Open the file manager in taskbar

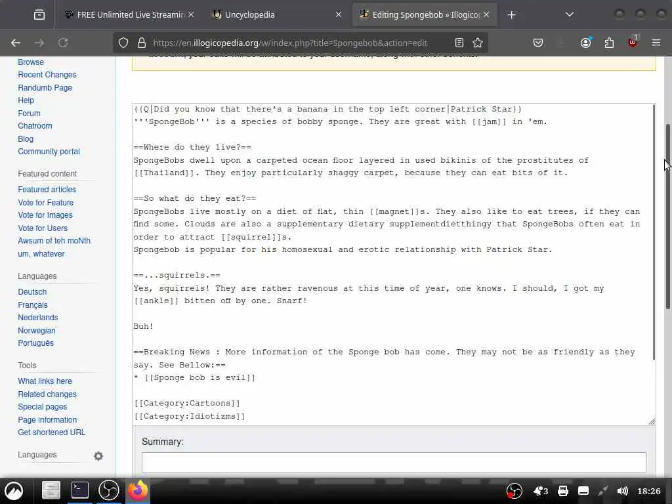point(51,490)
